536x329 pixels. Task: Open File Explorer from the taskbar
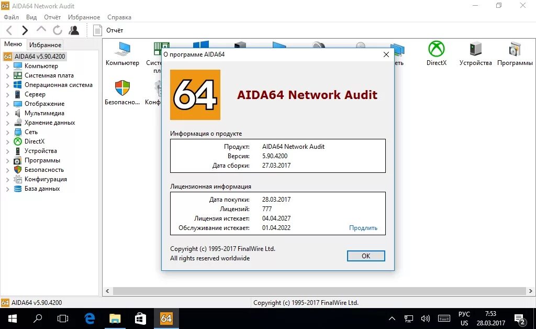point(115,319)
